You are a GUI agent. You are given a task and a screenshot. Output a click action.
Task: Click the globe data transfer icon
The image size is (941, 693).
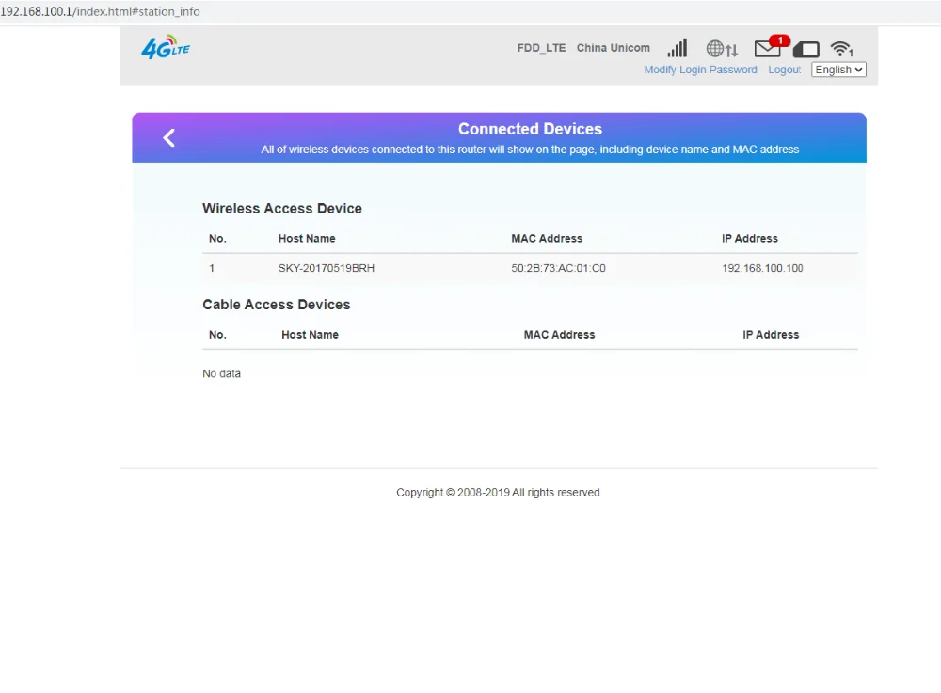click(722, 49)
